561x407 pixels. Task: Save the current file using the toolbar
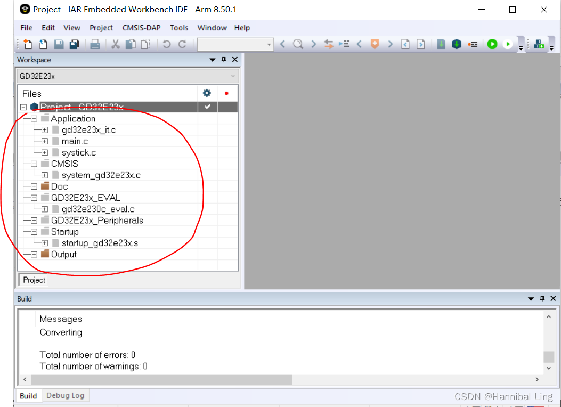pyautogui.click(x=59, y=44)
